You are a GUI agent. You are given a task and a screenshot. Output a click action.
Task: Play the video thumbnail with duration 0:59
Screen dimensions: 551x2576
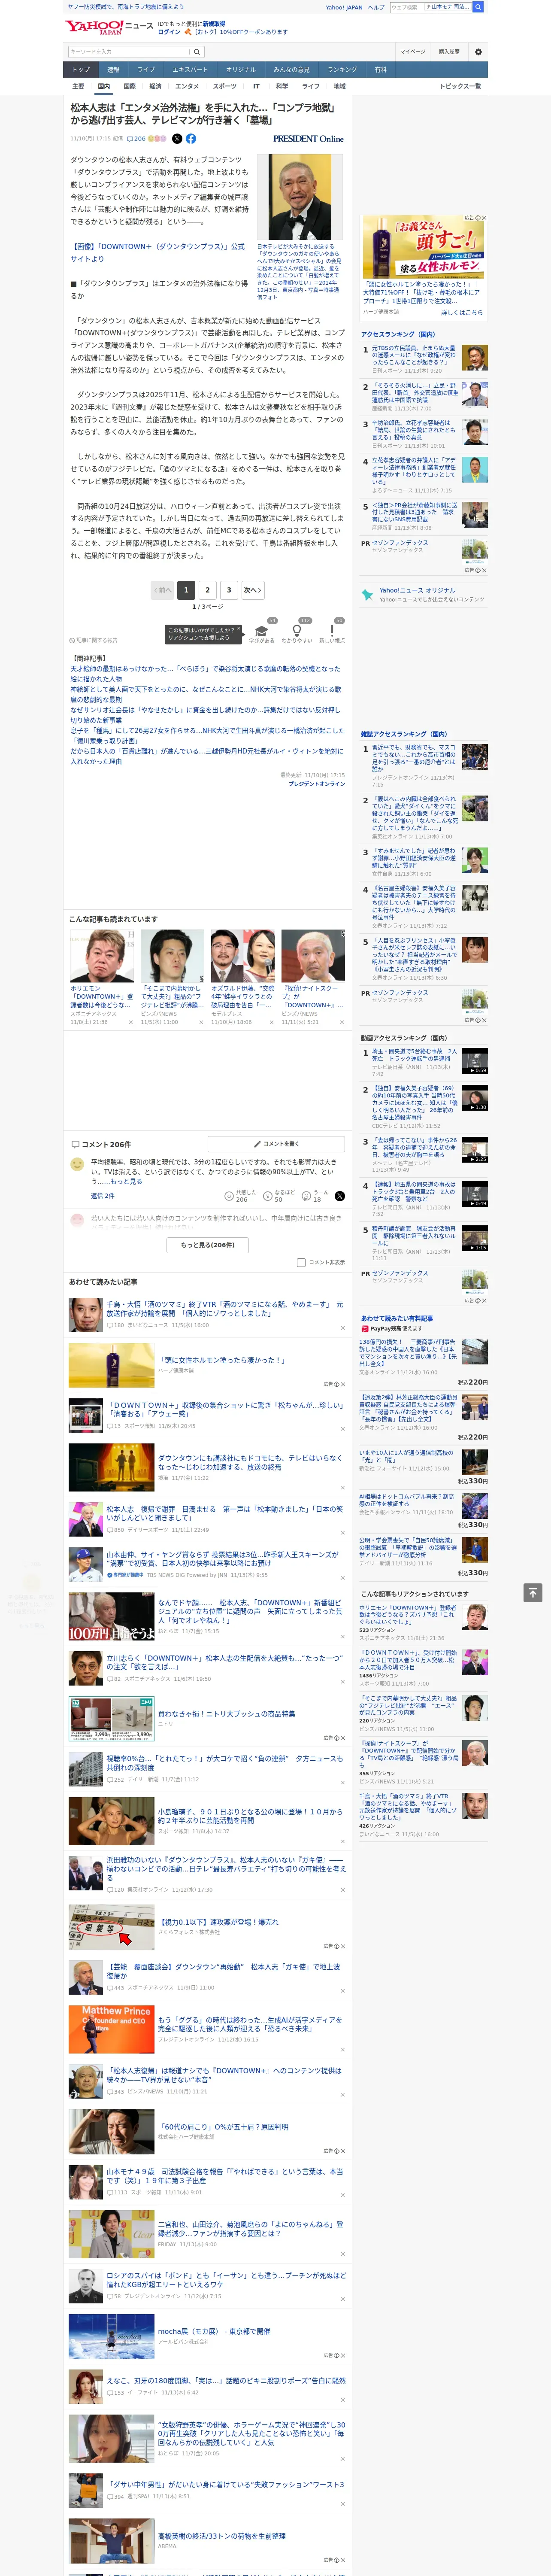pyautogui.click(x=474, y=1061)
